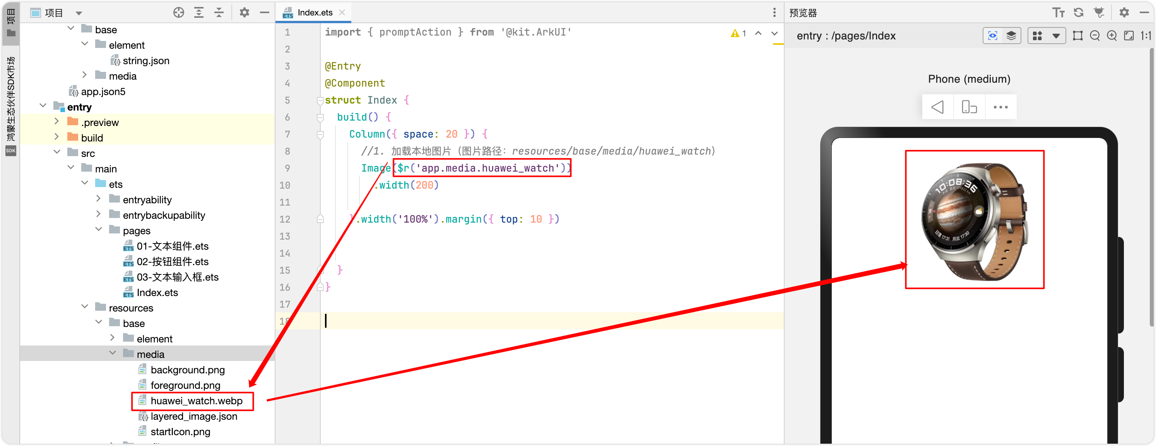
Task: Click the warning indicator in editor
Action: (x=738, y=33)
